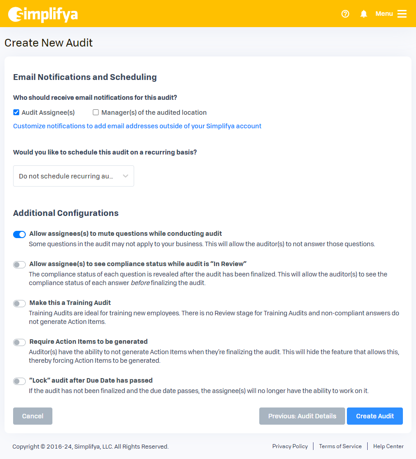Image resolution: width=416 pixels, height=459 pixels.
Task: Turn on Make this a Training Audit
Action: pyautogui.click(x=19, y=304)
